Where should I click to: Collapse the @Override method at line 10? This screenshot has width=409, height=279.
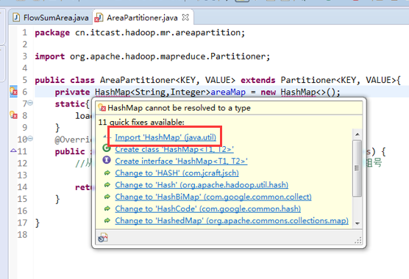pos(30,139)
